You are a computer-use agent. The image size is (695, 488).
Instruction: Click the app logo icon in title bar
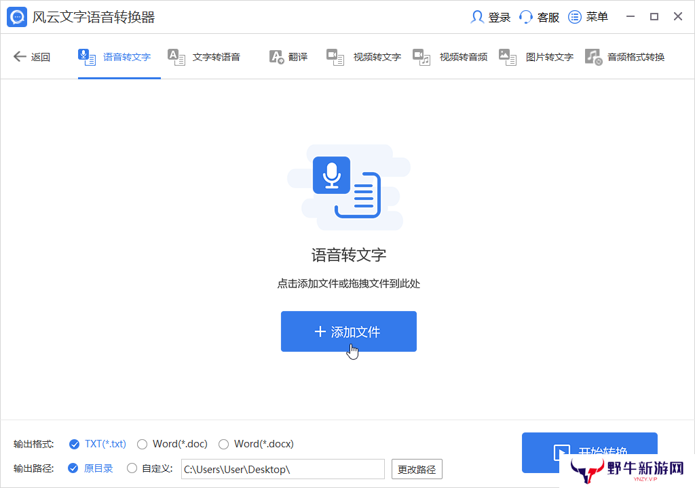pyautogui.click(x=17, y=17)
